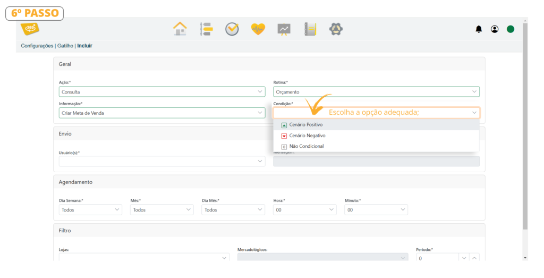Open the user profile icon
Image resolution: width=544 pixels, height=278 pixels.
pos(495,29)
